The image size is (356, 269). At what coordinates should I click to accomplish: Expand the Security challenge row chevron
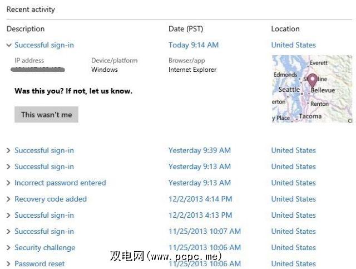coord(9,248)
